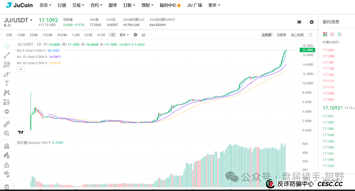The height and width of the screenshot is (191, 355).
Task: Select the text annotation tool
Action: pos(7,83)
